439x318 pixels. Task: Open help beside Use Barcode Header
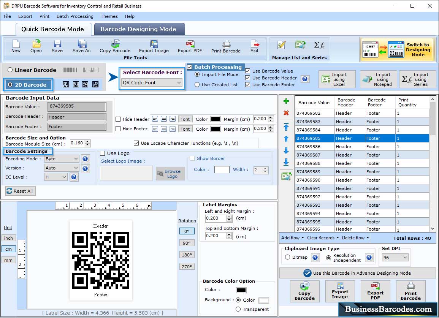coord(305,79)
